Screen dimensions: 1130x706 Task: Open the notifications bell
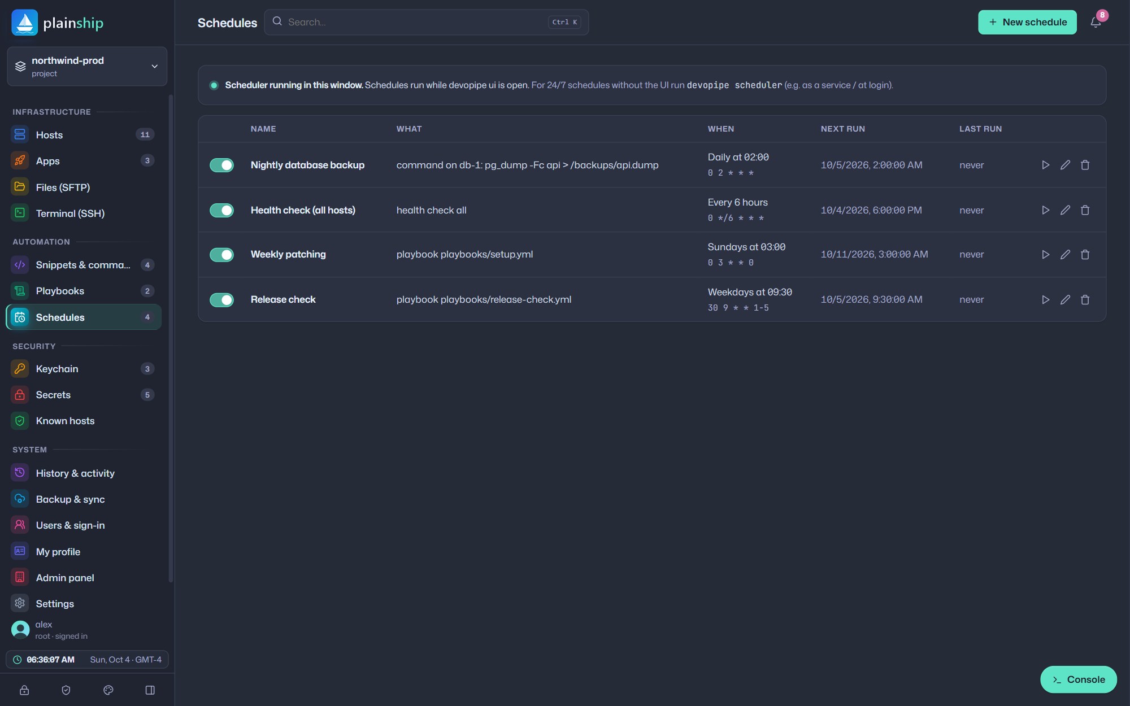[1096, 23]
